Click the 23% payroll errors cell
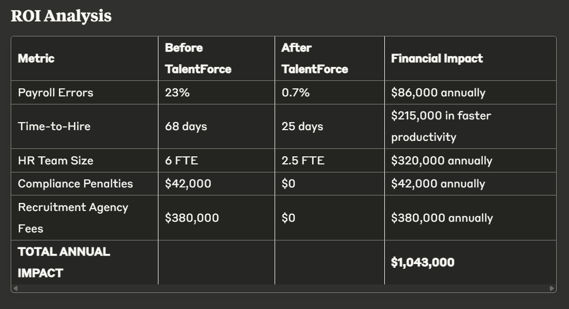The image size is (569, 309). point(217,93)
